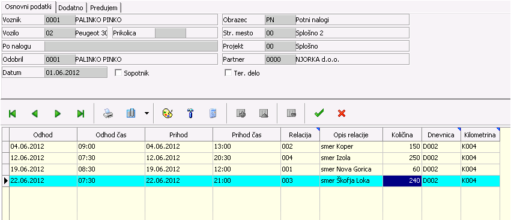Go to the first record

tap(13, 113)
